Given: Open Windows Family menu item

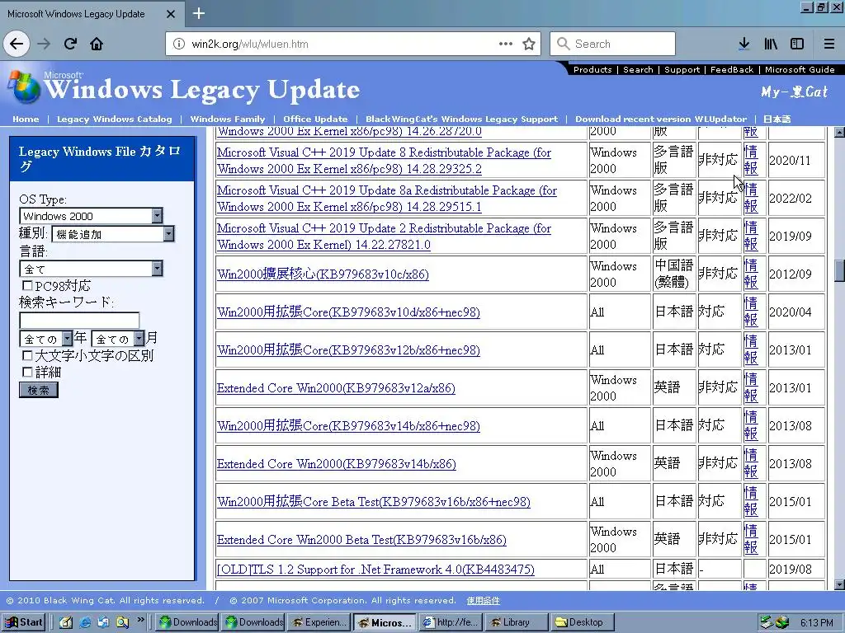Looking at the screenshot, I should pos(228,119).
